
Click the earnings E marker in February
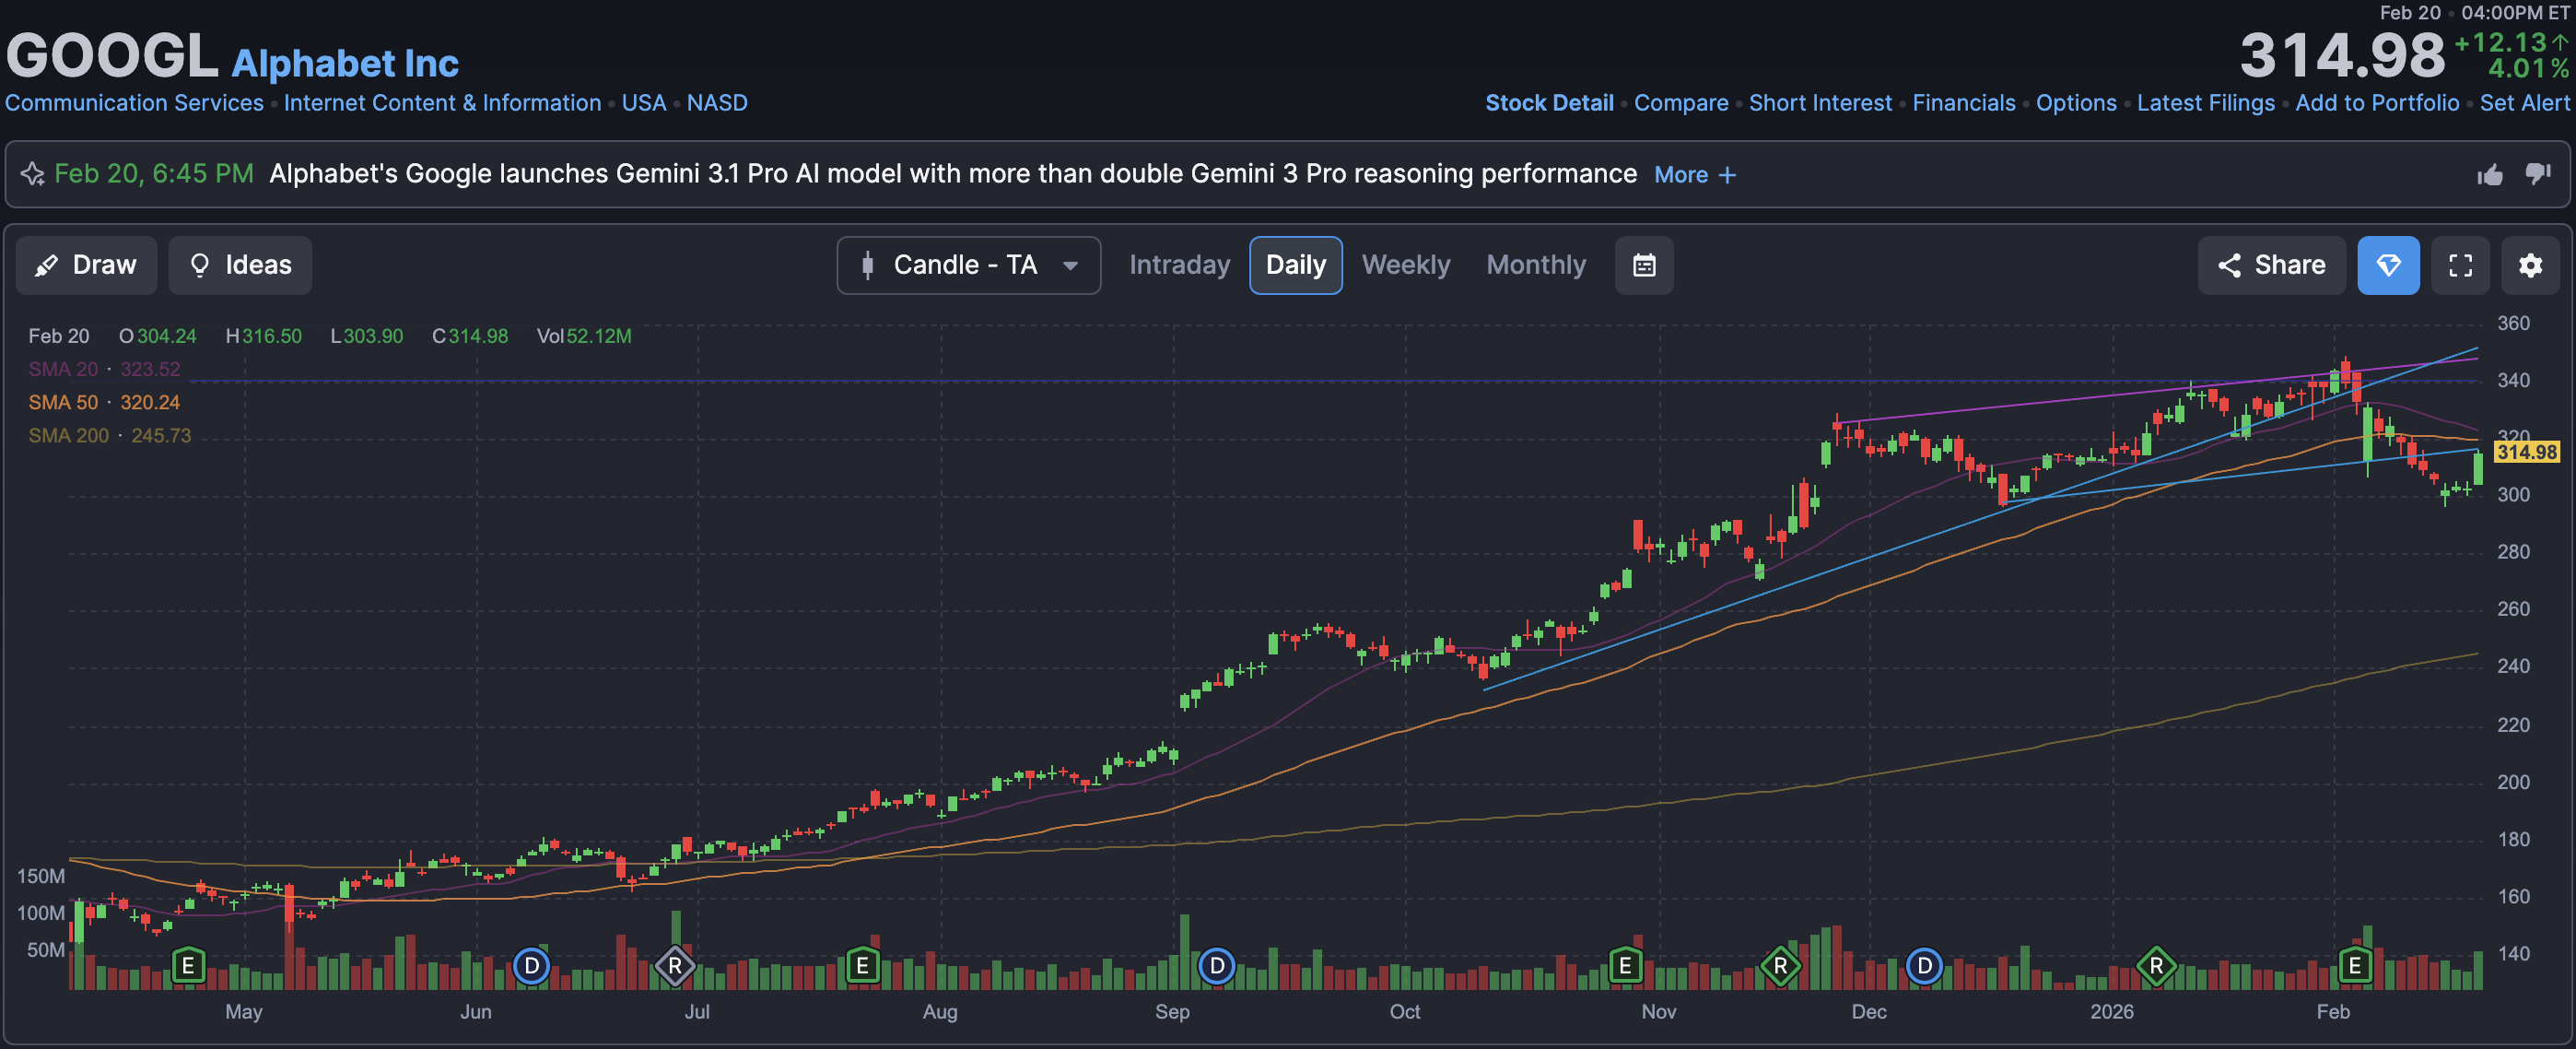point(2354,966)
